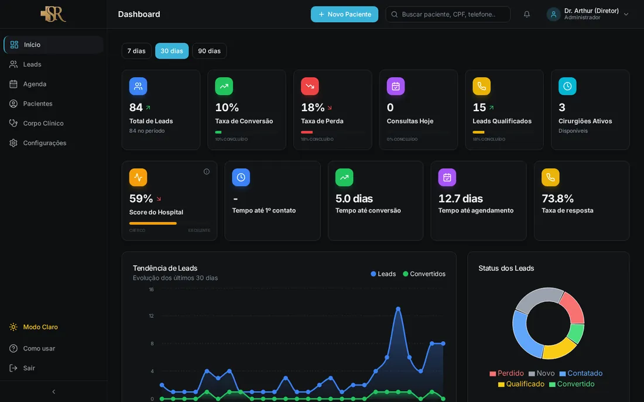
Task: Click Sair to log out
Action: click(x=53, y=368)
